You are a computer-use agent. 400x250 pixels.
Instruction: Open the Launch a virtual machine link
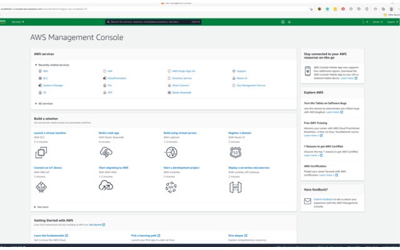click(50, 133)
